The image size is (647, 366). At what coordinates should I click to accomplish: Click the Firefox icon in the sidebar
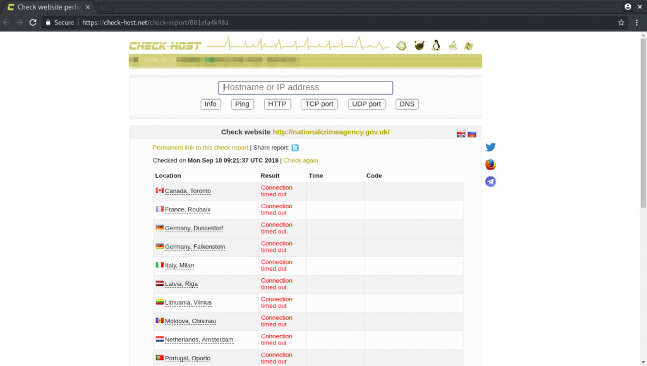(490, 165)
